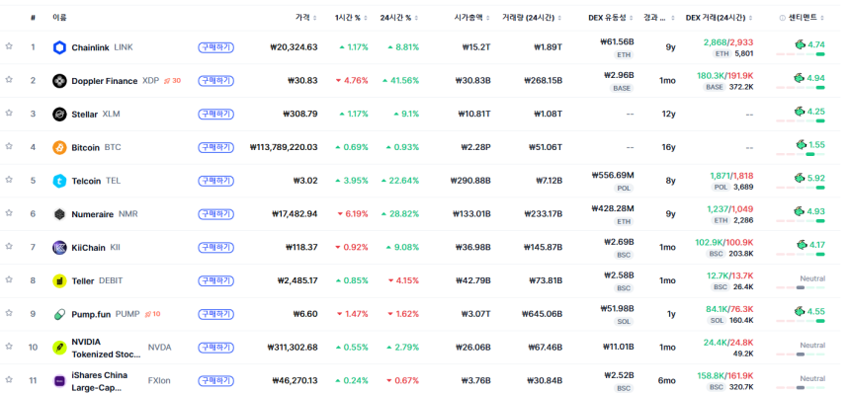Click Bitcoin sentiment bar gauge
The width and height of the screenshot is (850, 393).
pos(801,154)
